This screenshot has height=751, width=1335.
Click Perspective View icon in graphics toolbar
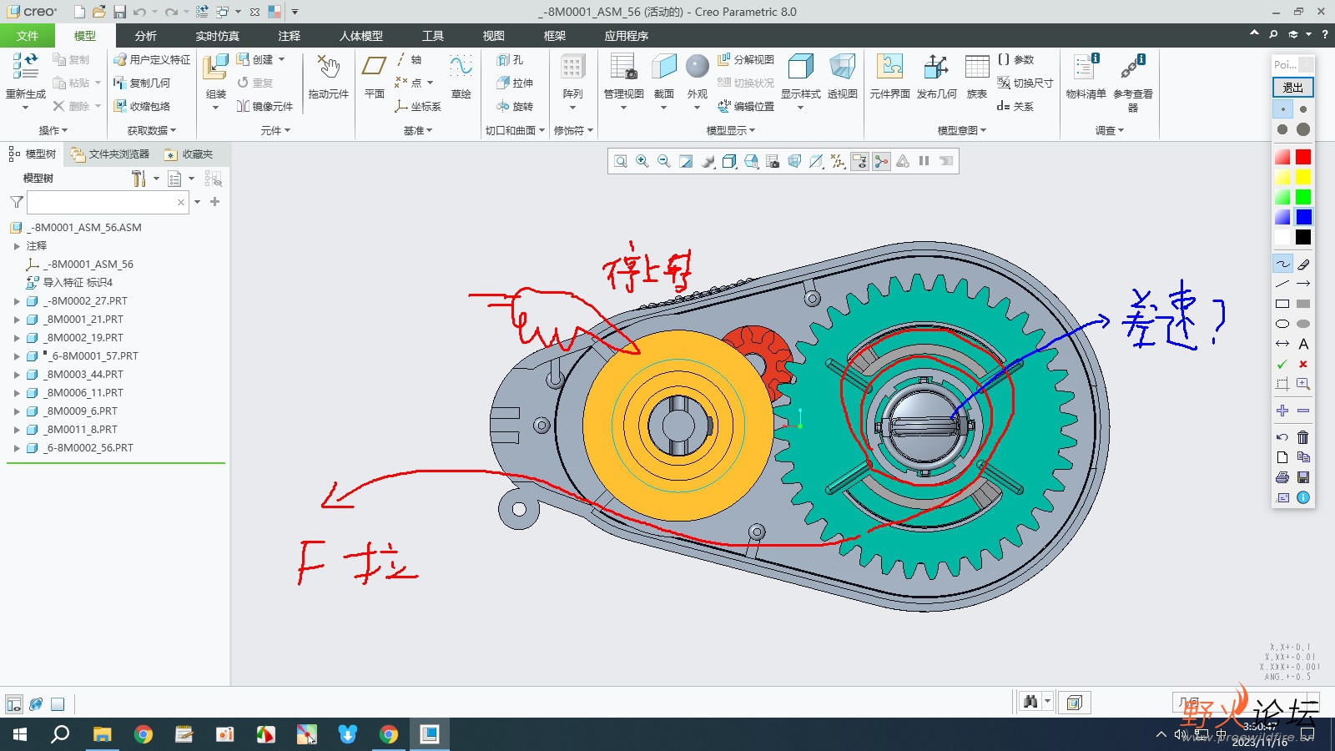click(x=794, y=161)
